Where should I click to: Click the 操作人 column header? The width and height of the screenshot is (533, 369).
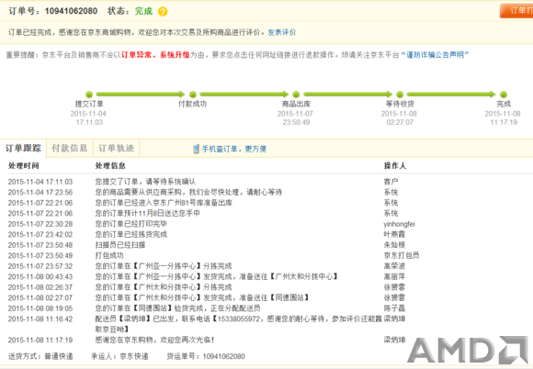pyautogui.click(x=394, y=165)
